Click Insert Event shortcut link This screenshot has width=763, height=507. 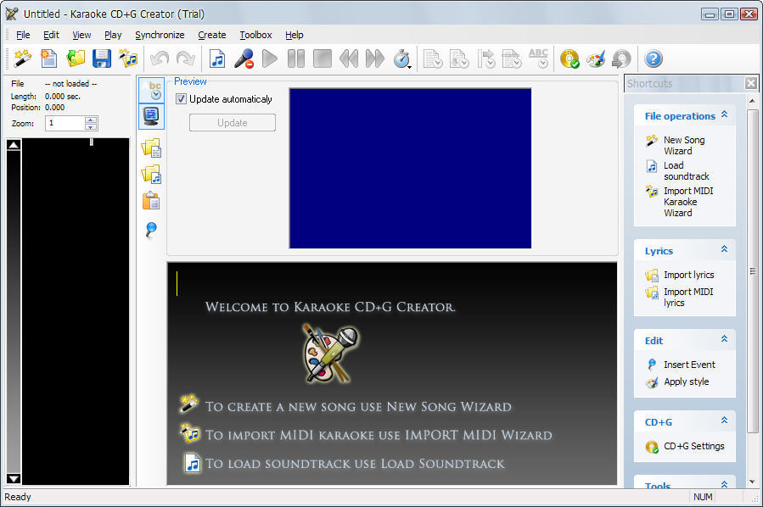click(689, 365)
